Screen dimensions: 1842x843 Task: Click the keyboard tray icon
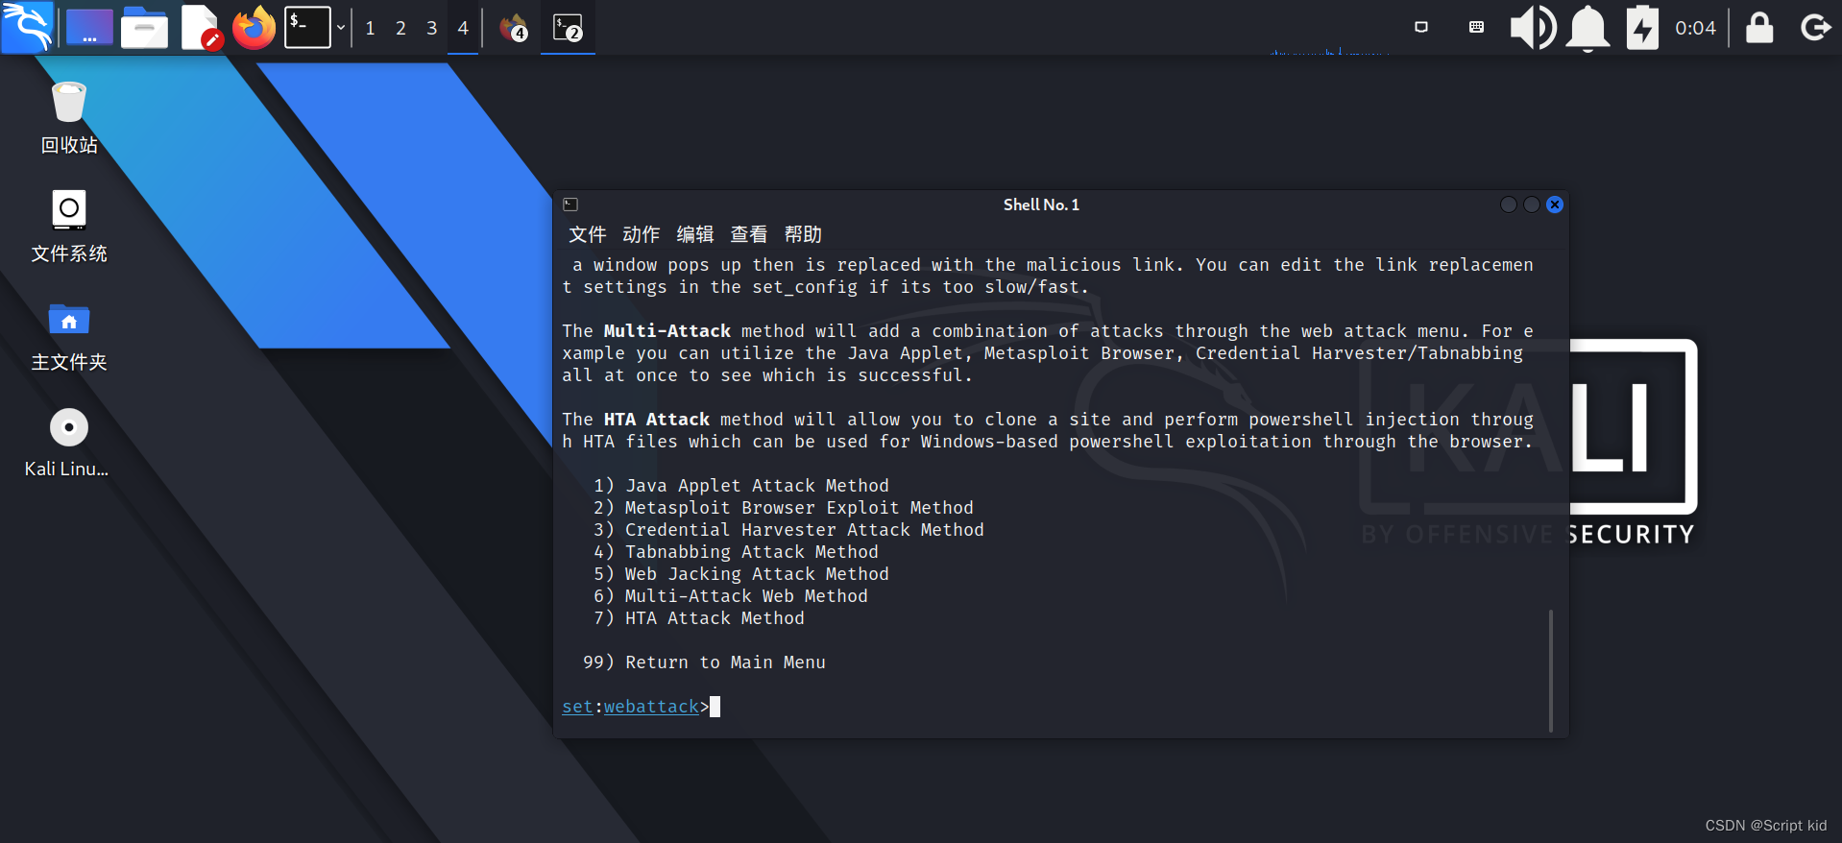[1476, 27]
